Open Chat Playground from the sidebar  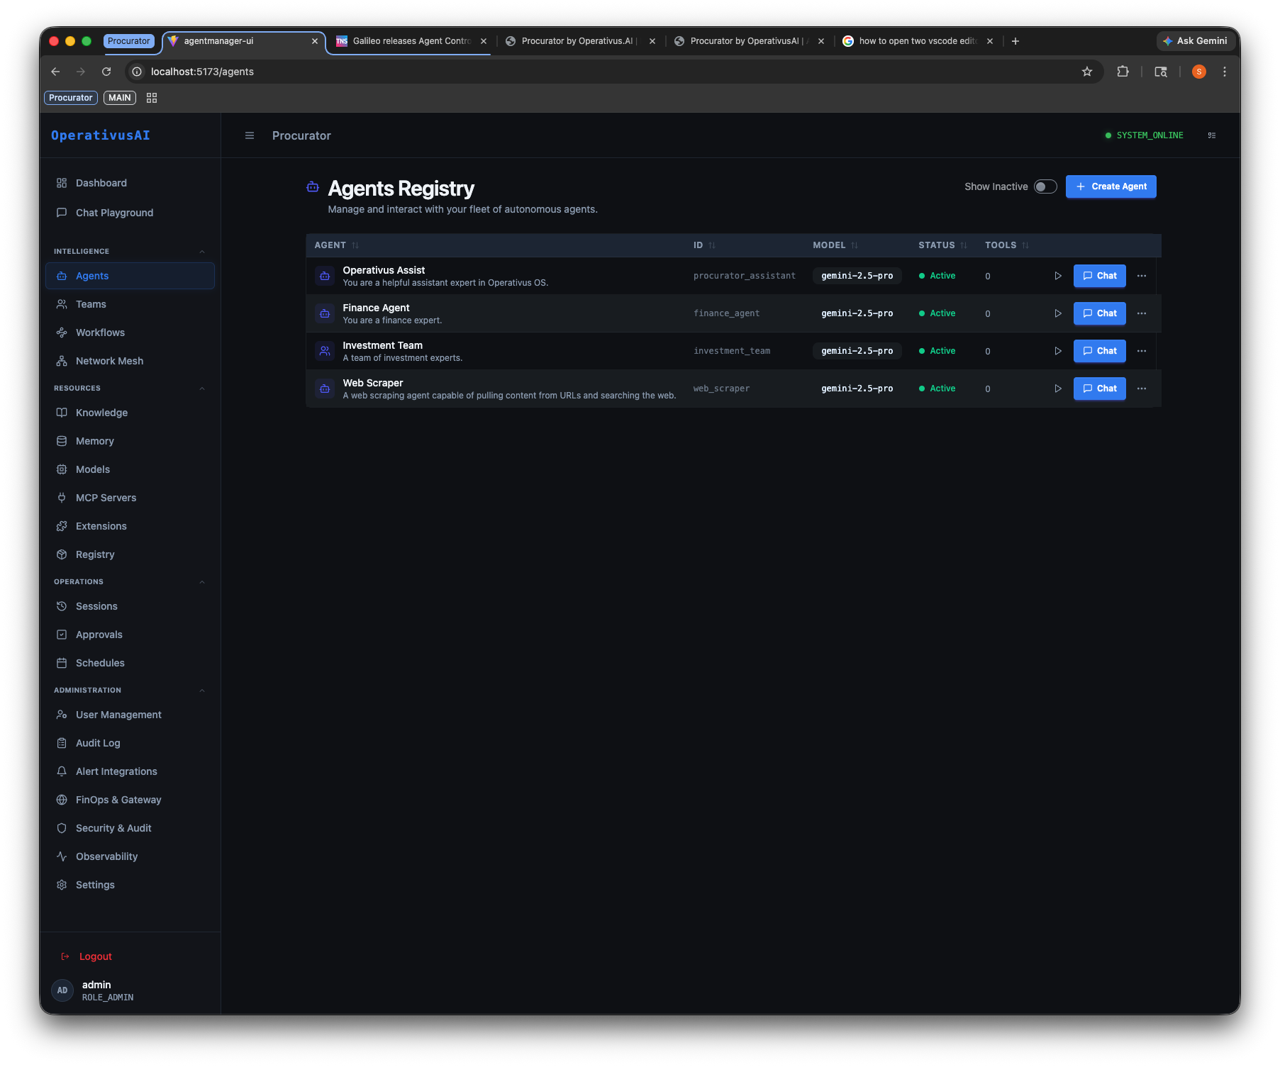[130, 213]
